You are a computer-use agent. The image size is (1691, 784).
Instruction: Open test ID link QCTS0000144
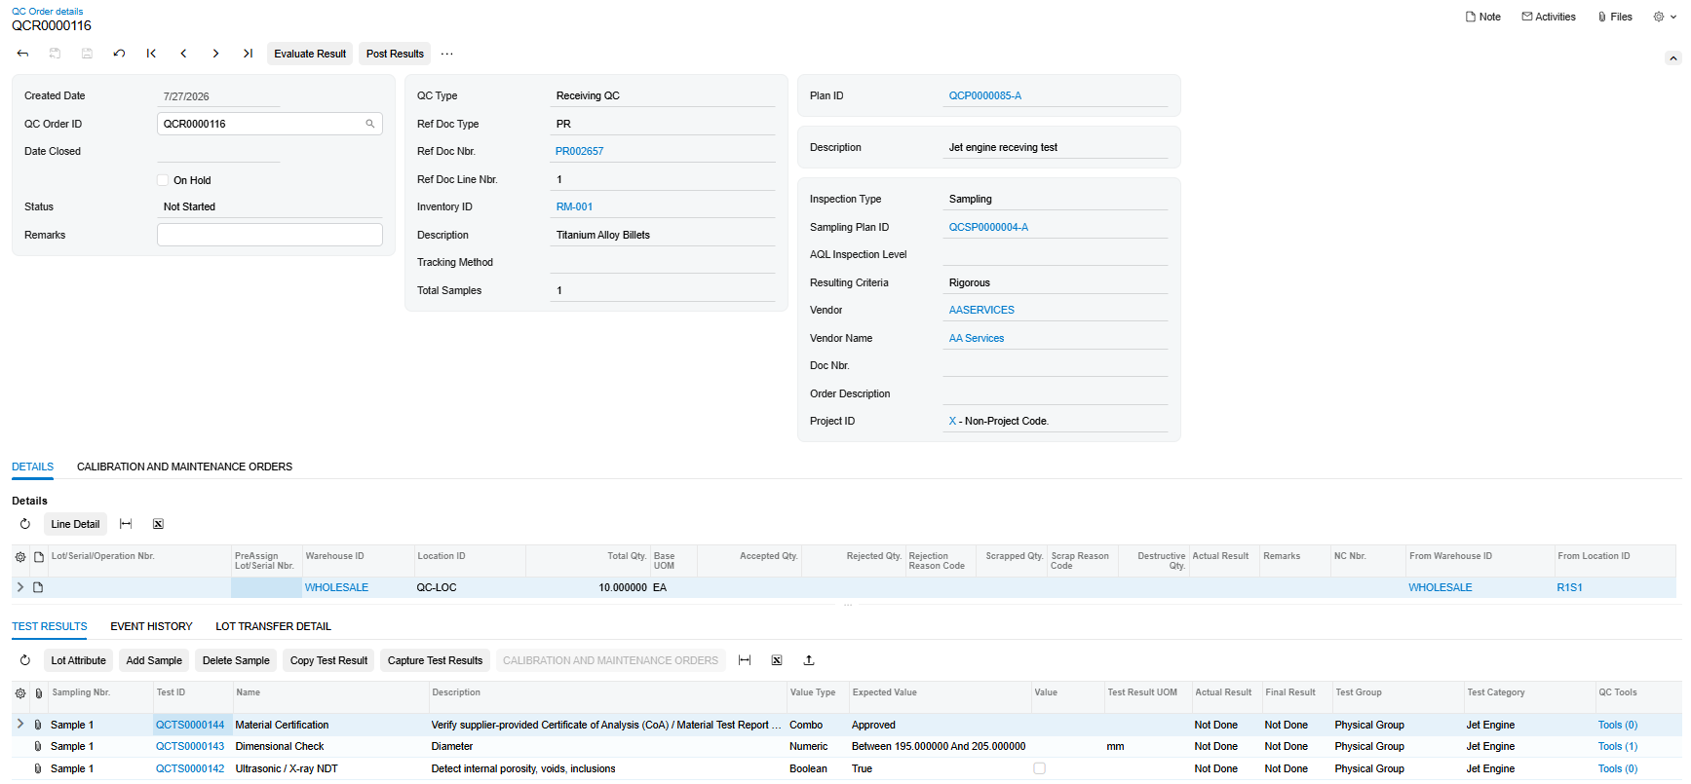[x=190, y=725]
